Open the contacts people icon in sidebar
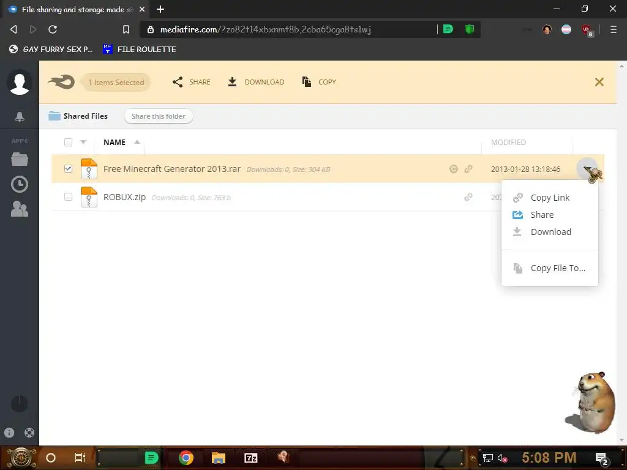The height and width of the screenshot is (470, 627). [x=19, y=209]
